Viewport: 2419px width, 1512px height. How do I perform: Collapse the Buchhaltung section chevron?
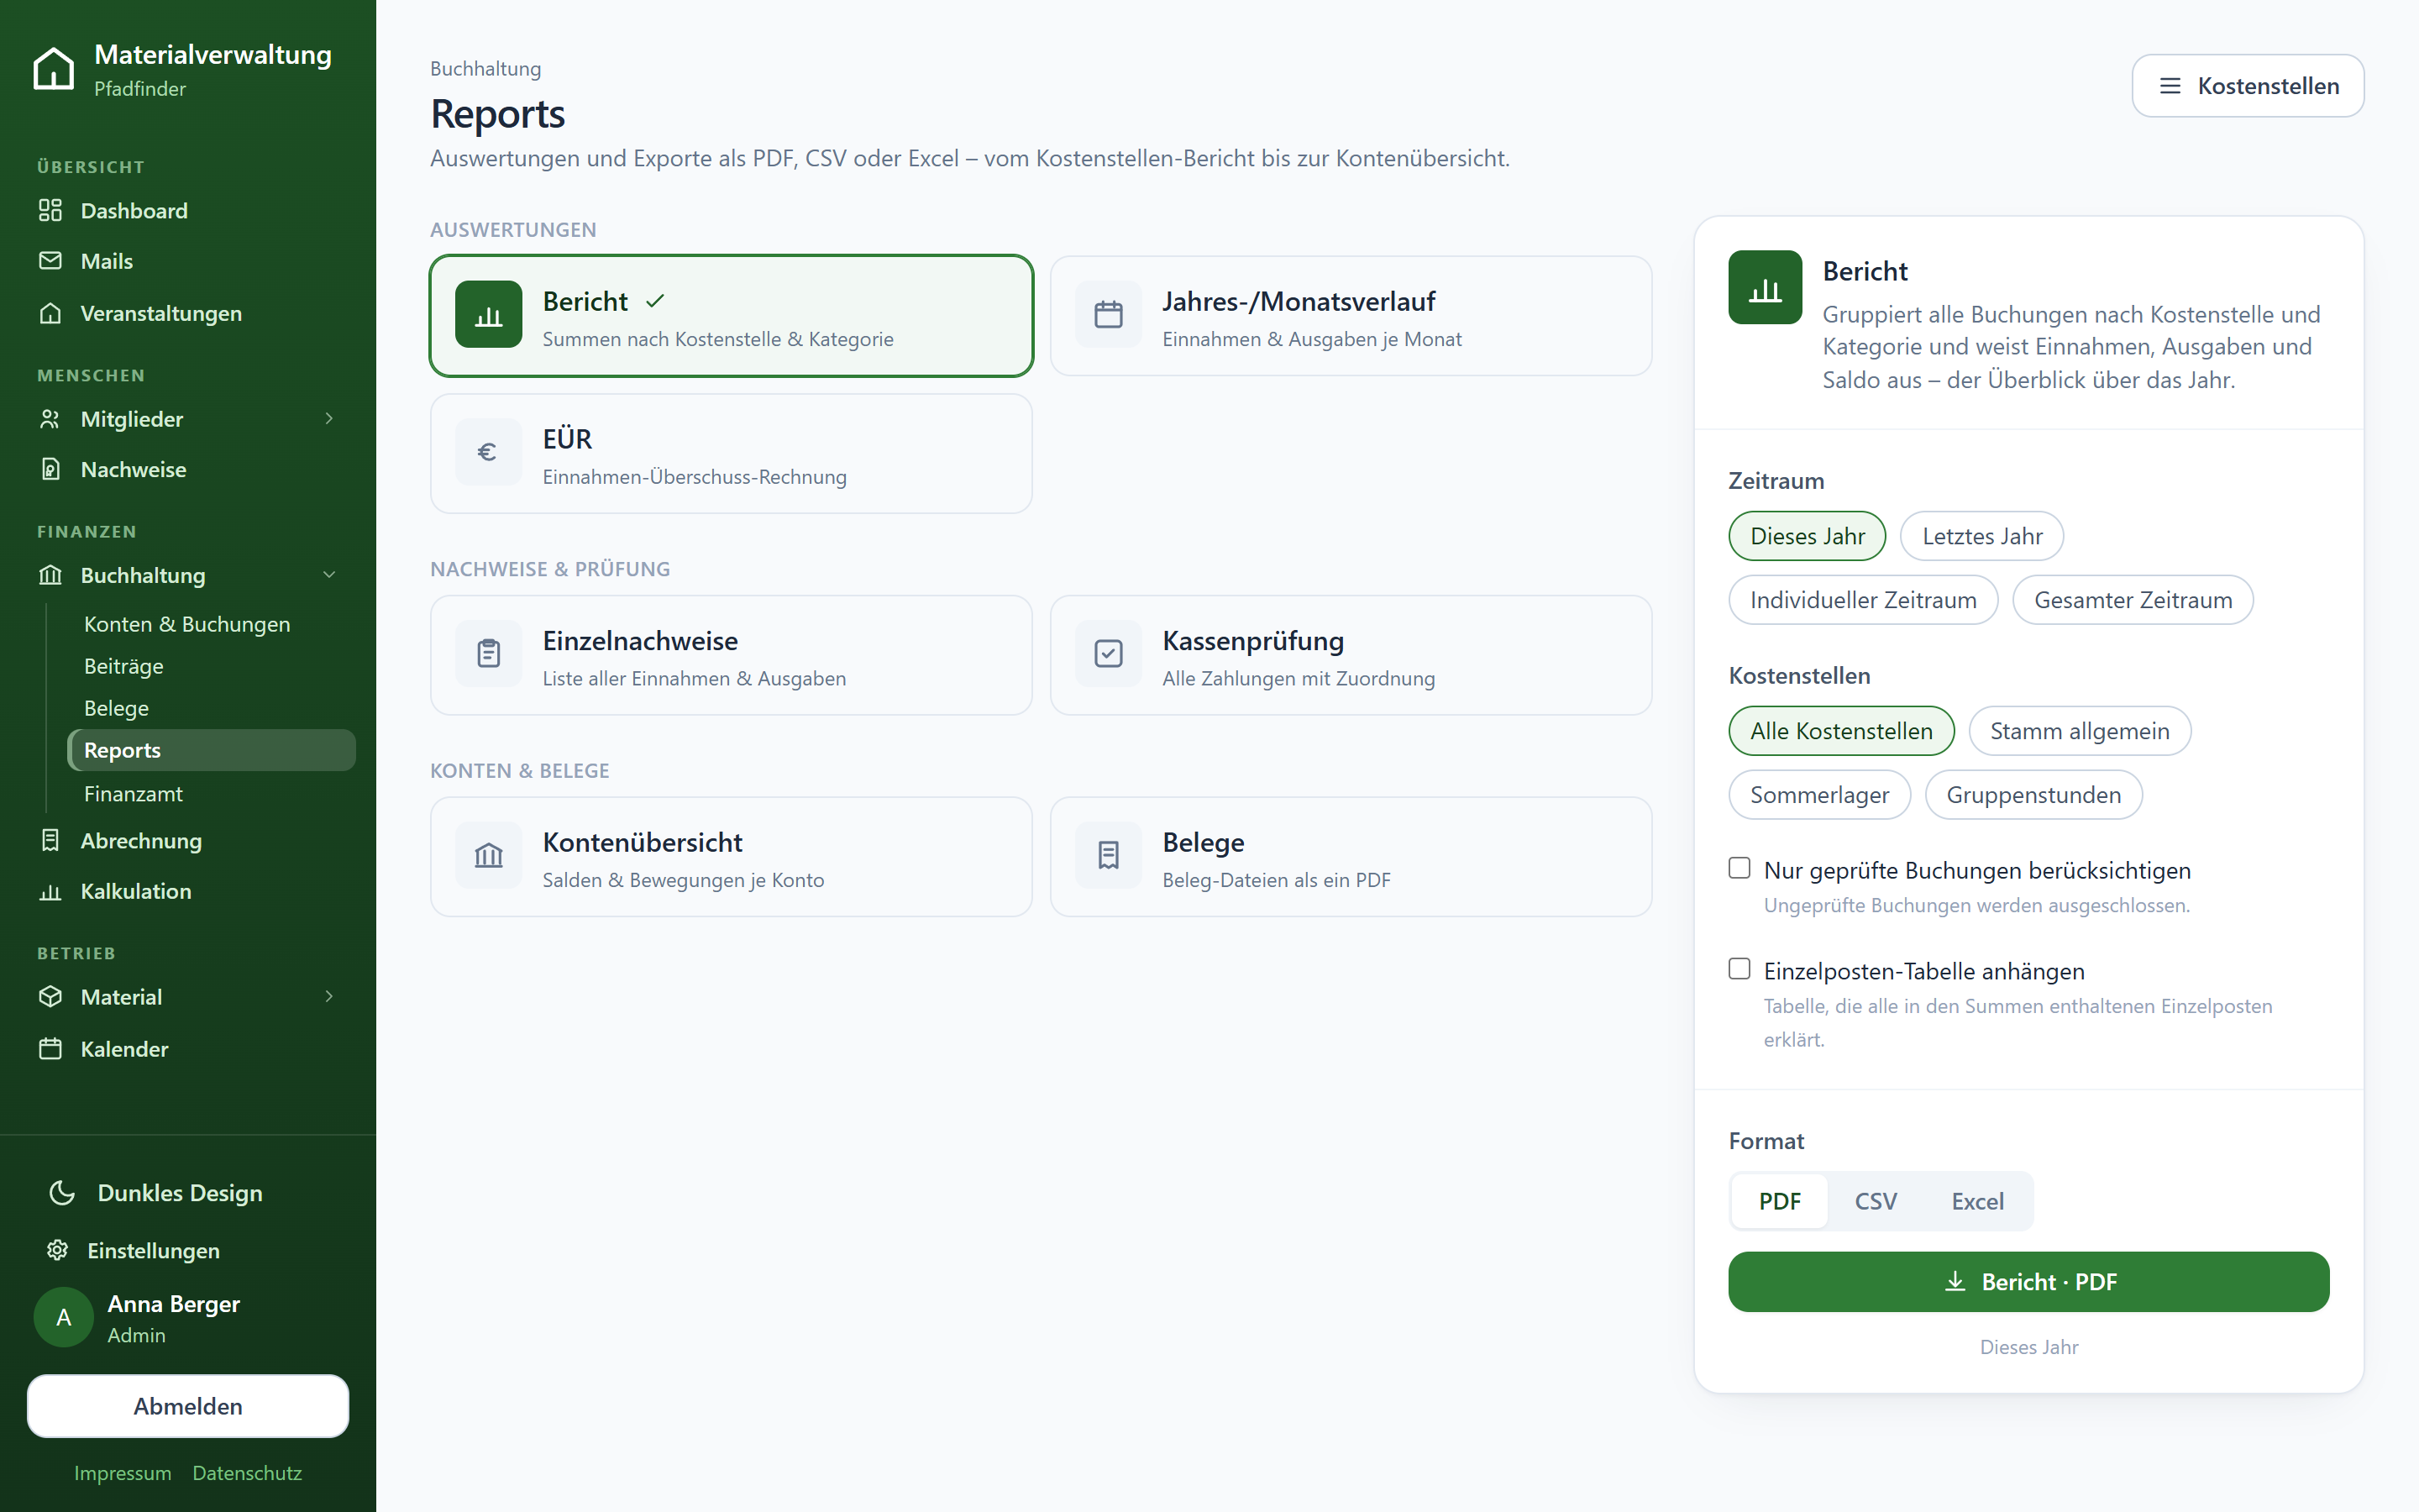pyautogui.click(x=329, y=575)
